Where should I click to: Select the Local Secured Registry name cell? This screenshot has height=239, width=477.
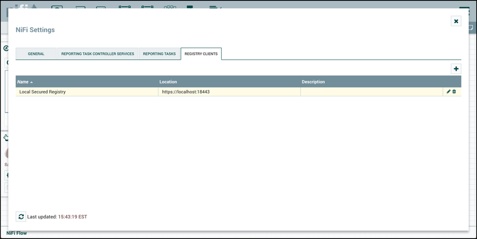pyautogui.click(x=87, y=92)
